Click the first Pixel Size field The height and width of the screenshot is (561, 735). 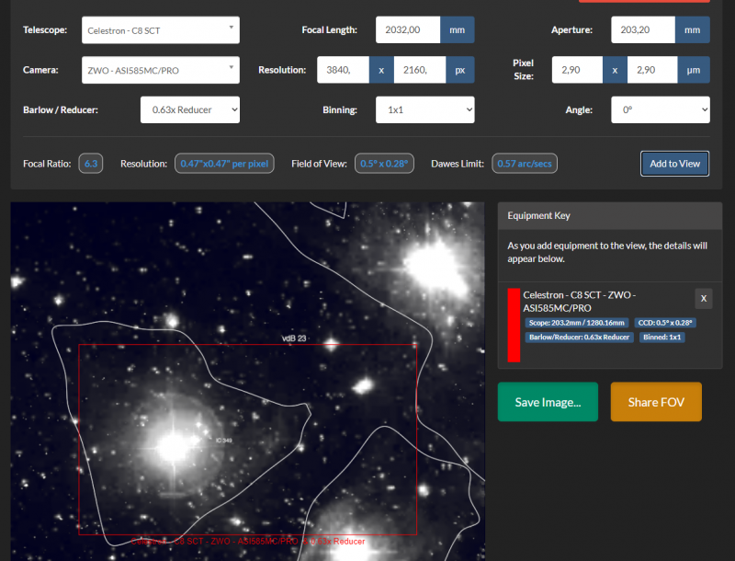577,70
